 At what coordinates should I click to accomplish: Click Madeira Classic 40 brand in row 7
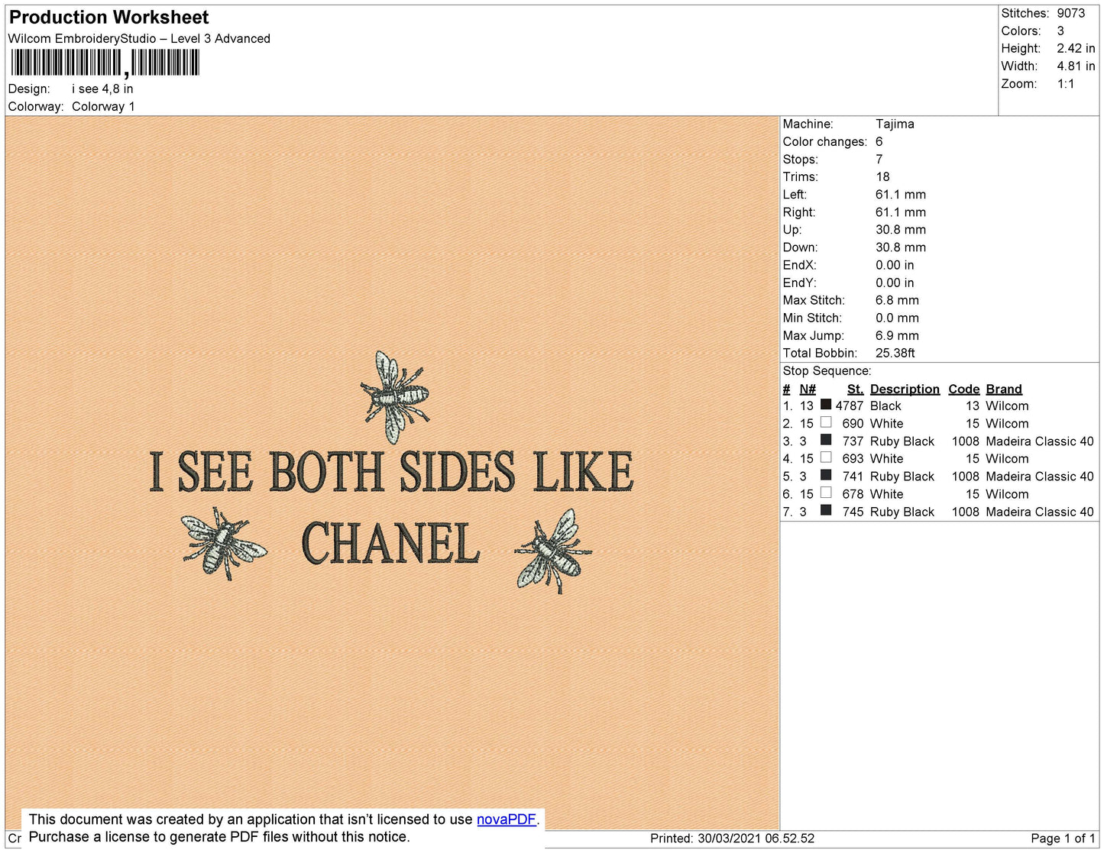click(1040, 512)
